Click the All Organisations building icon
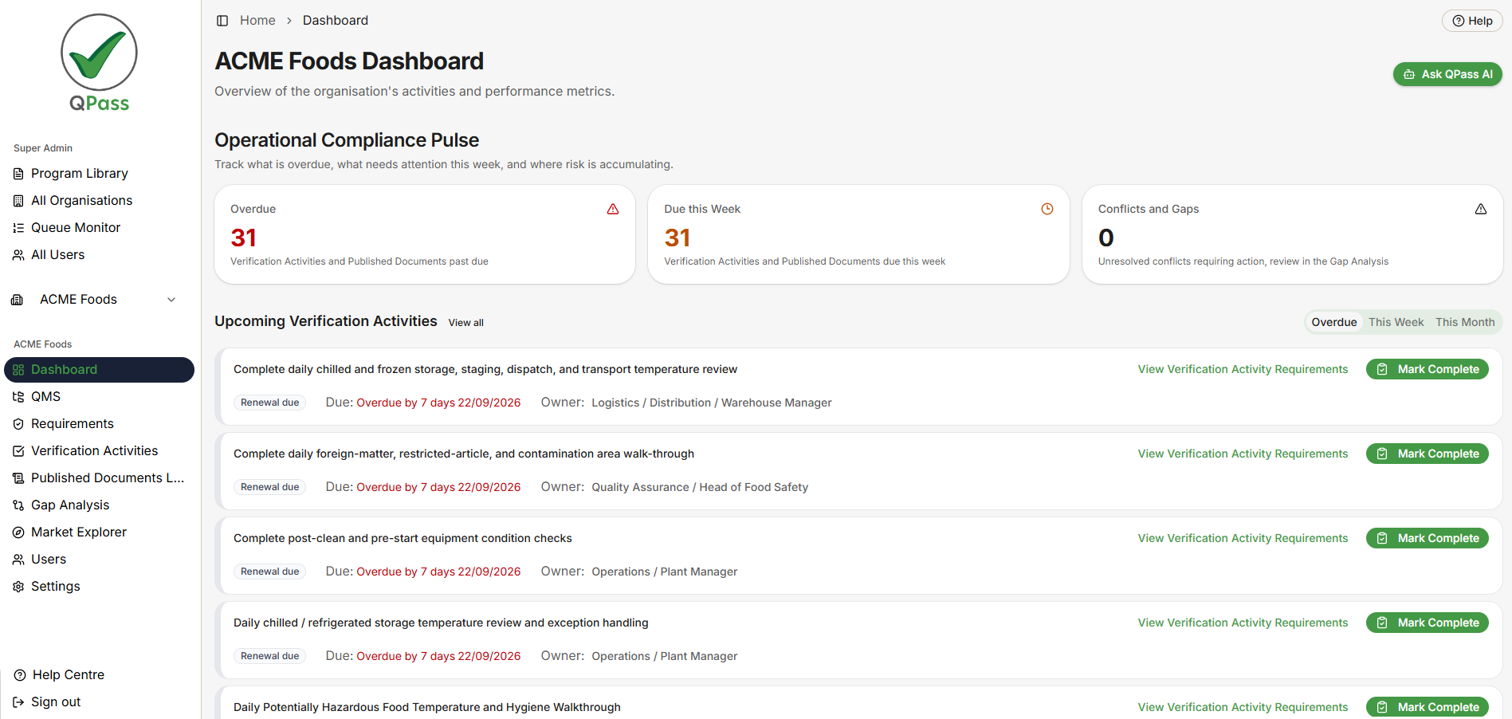This screenshot has height=719, width=1512. 18,201
